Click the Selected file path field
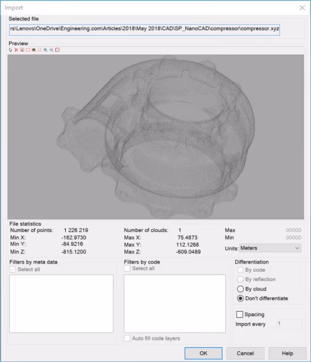 click(144, 30)
